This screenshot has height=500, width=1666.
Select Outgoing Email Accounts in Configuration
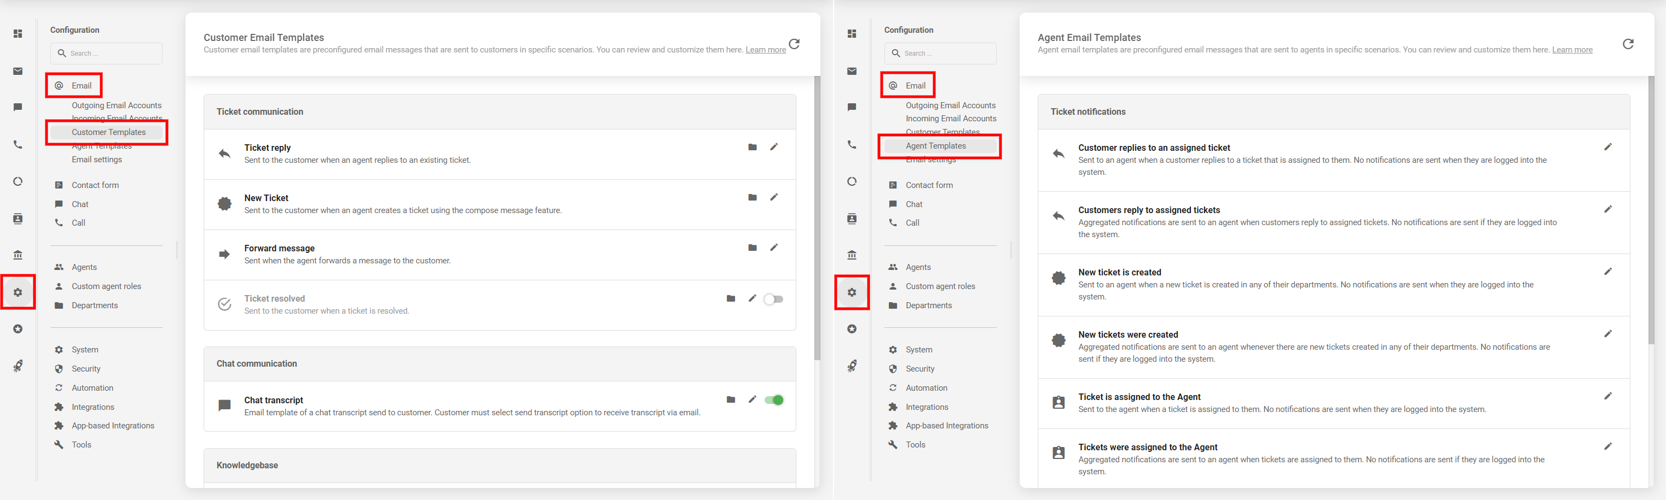(x=117, y=105)
